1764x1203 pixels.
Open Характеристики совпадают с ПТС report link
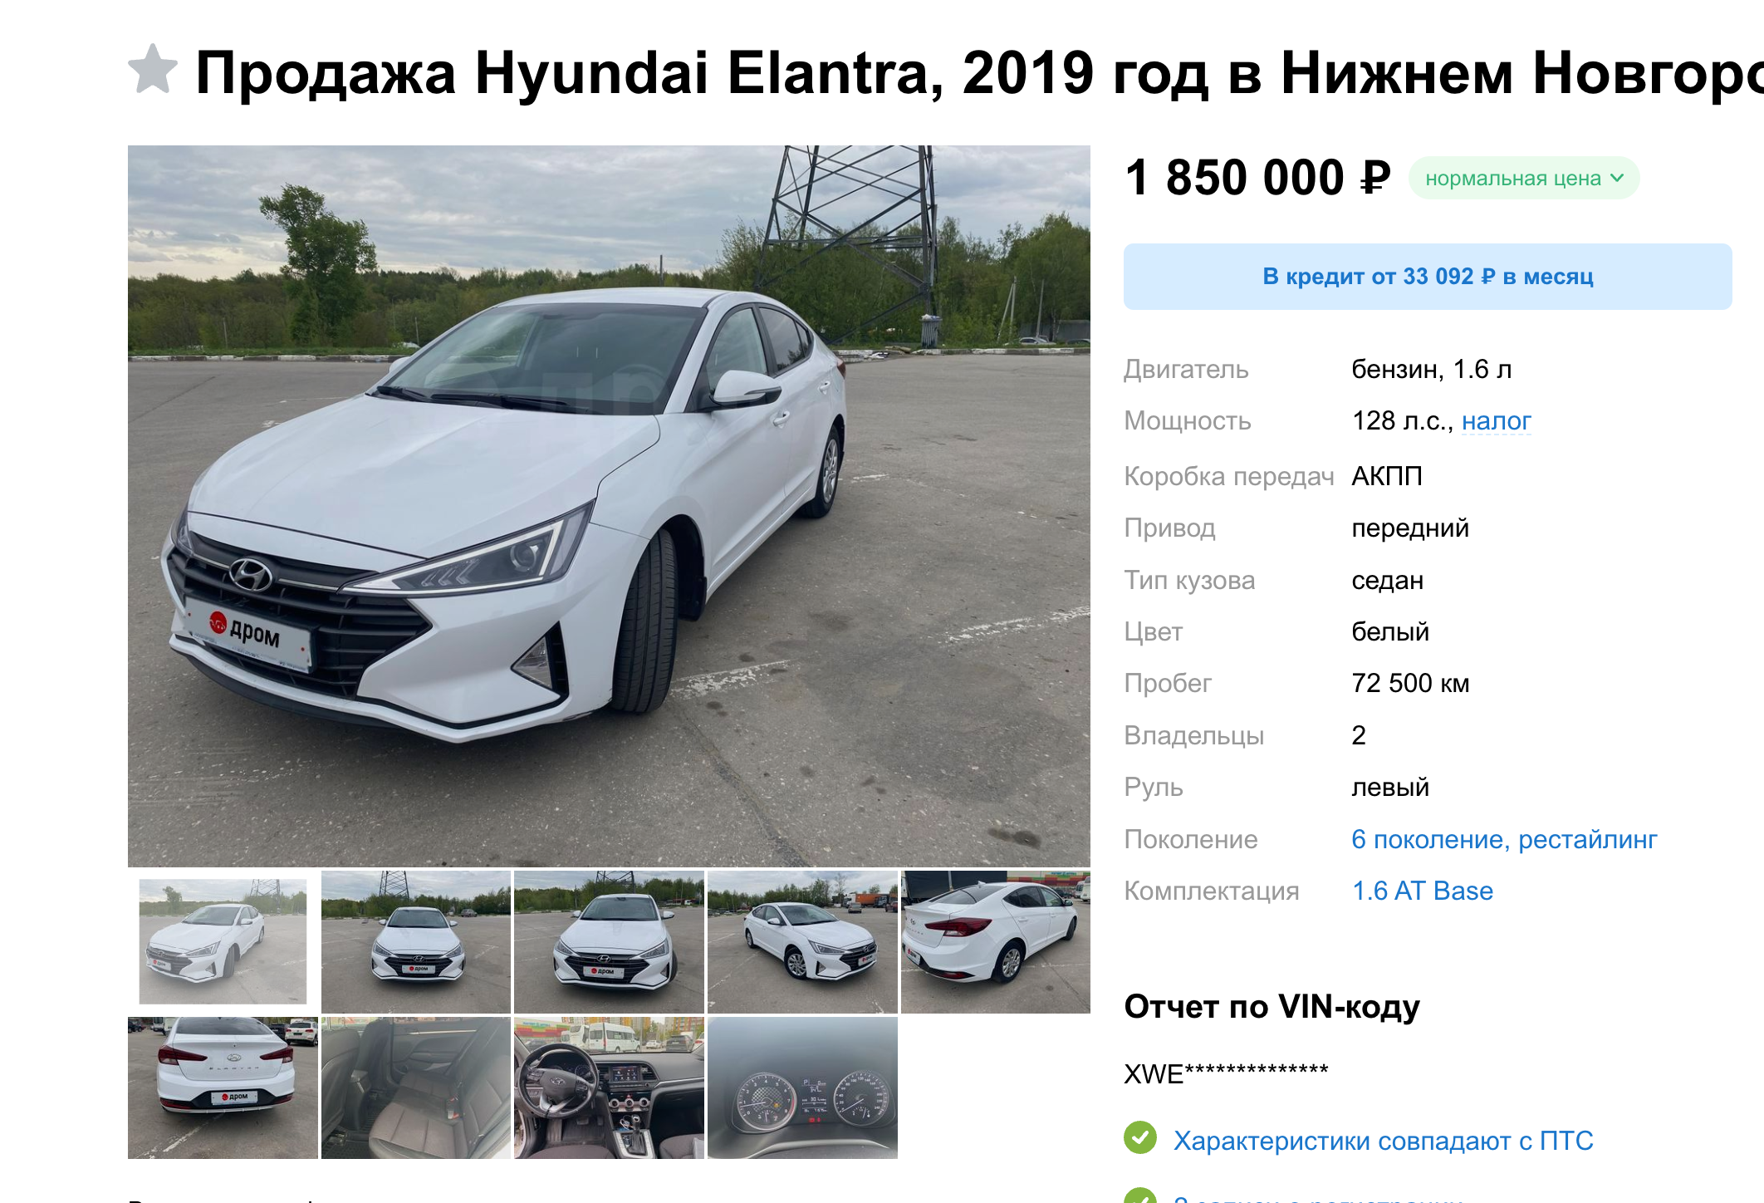point(1383,1141)
